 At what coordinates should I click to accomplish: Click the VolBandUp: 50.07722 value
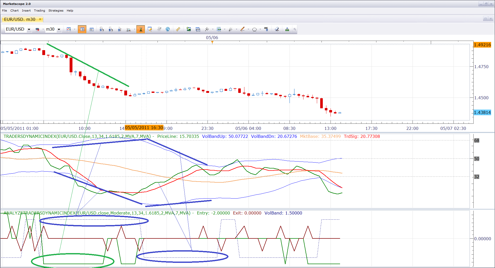tap(225, 136)
